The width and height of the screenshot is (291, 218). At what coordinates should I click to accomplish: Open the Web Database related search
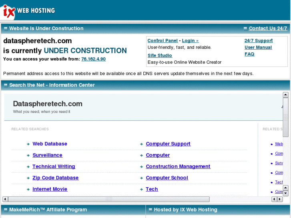point(50,144)
